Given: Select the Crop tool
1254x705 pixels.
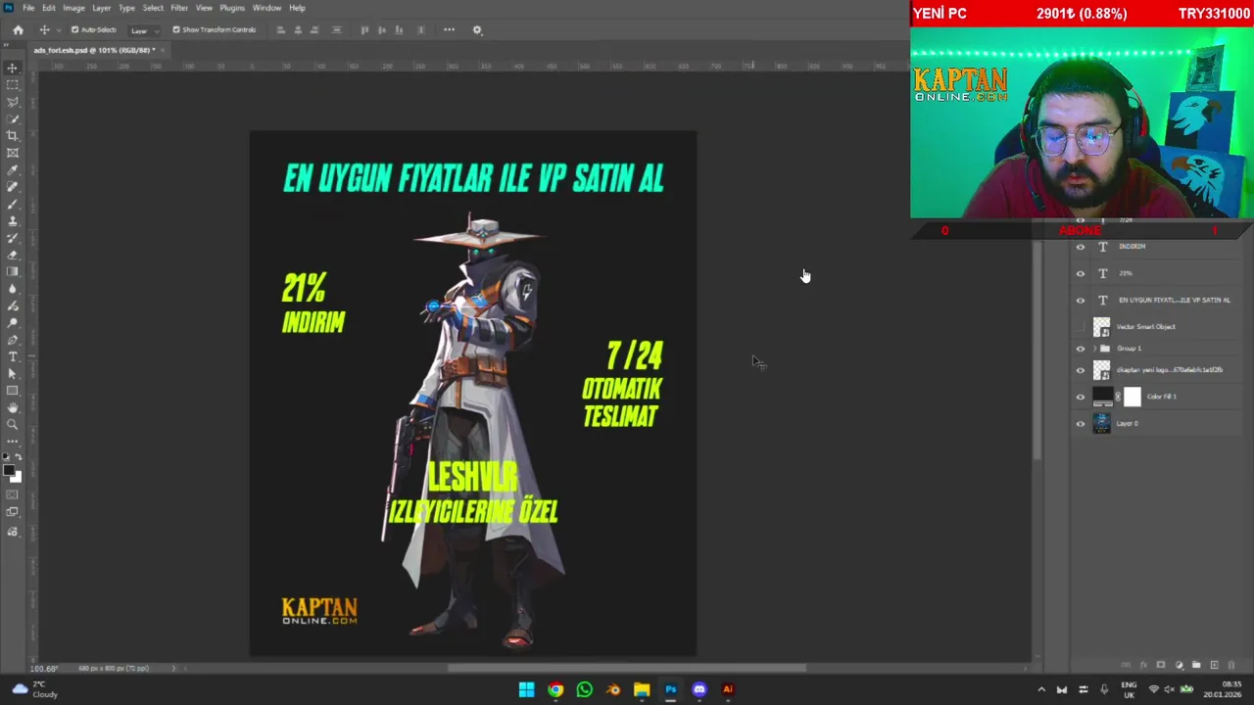Looking at the screenshot, I should (13, 135).
